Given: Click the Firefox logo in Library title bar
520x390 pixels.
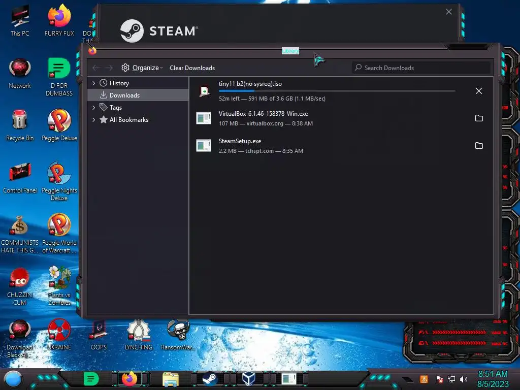Looking at the screenshot, I should (92, 51).
